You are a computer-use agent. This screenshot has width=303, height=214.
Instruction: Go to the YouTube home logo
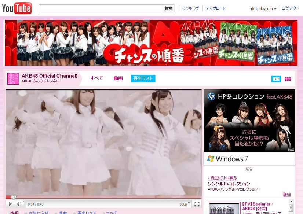tap(17, 8)
